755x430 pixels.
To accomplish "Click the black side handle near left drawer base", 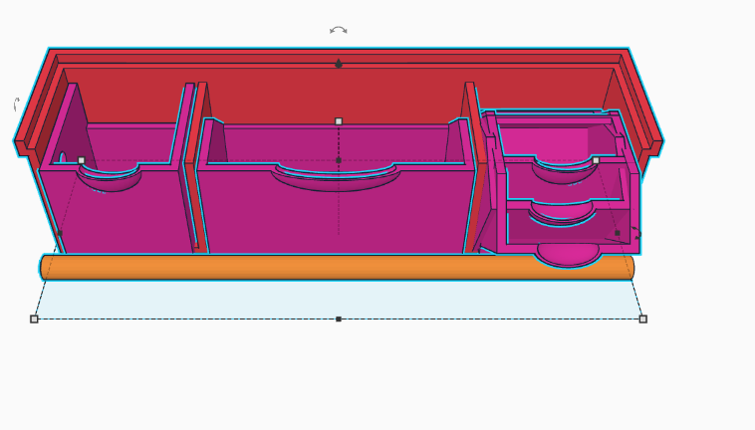I will click(x=60, y=233).
